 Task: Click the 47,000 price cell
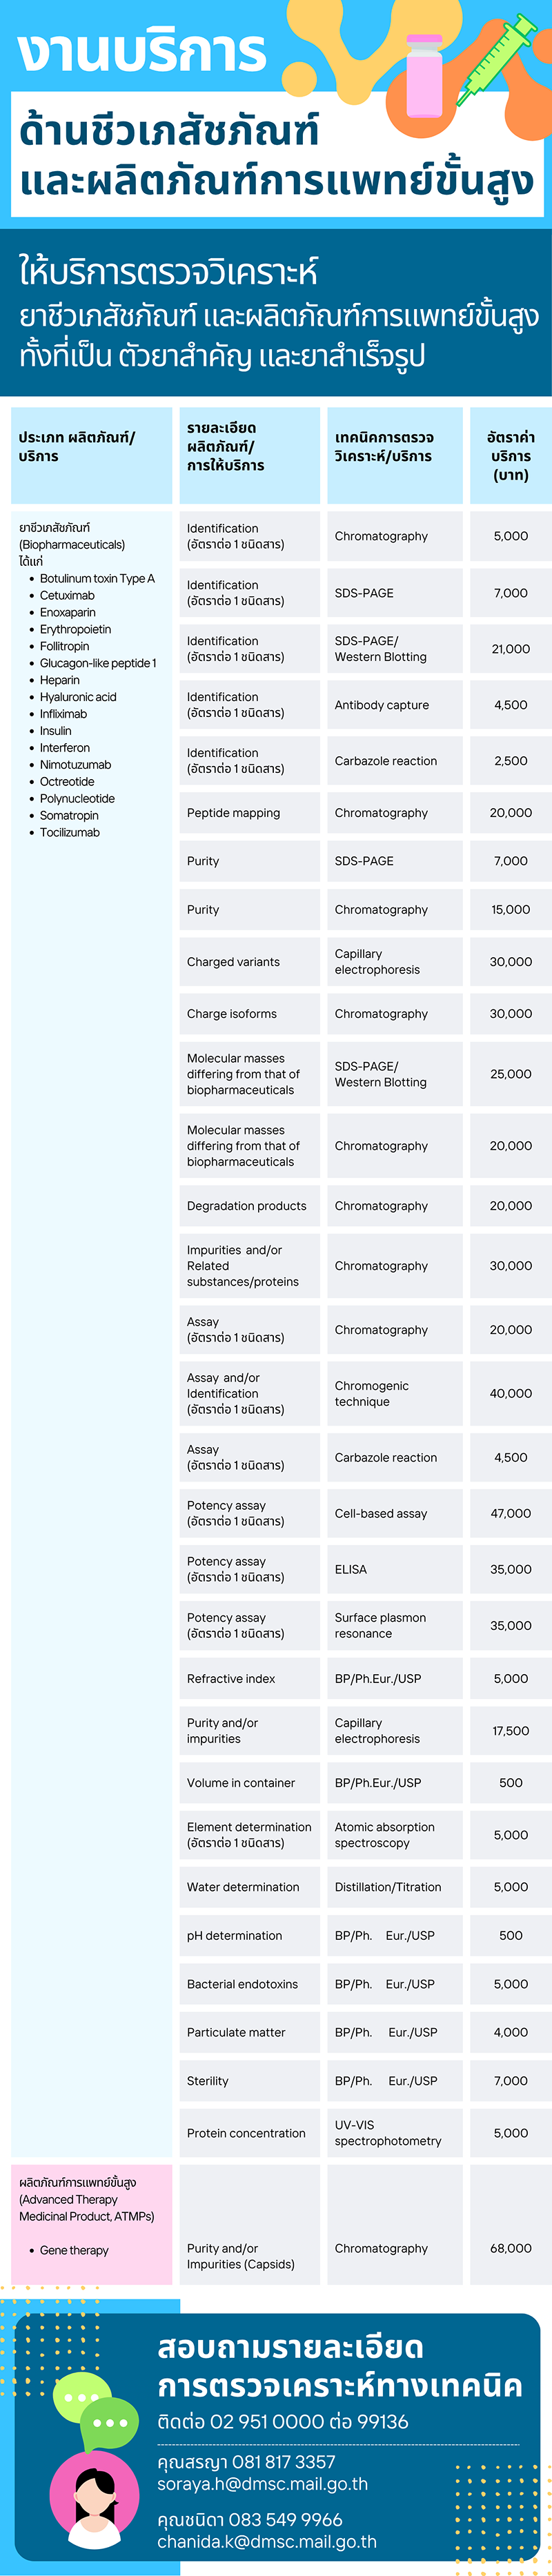click(510, 1513)
